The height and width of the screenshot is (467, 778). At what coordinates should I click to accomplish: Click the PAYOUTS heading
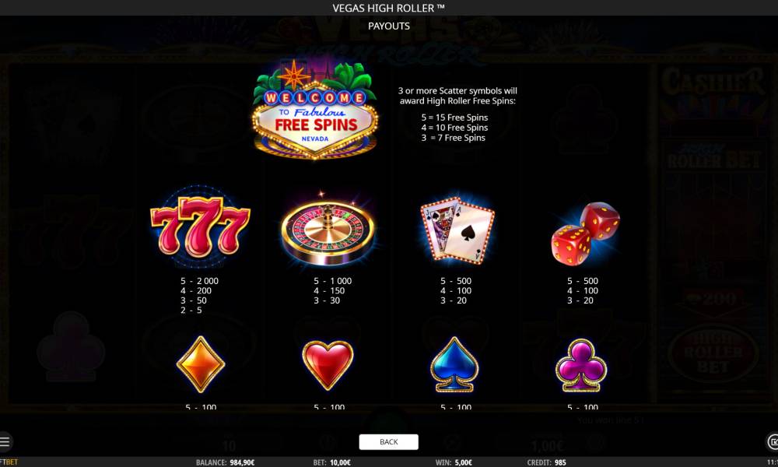[x=389, y=26]
